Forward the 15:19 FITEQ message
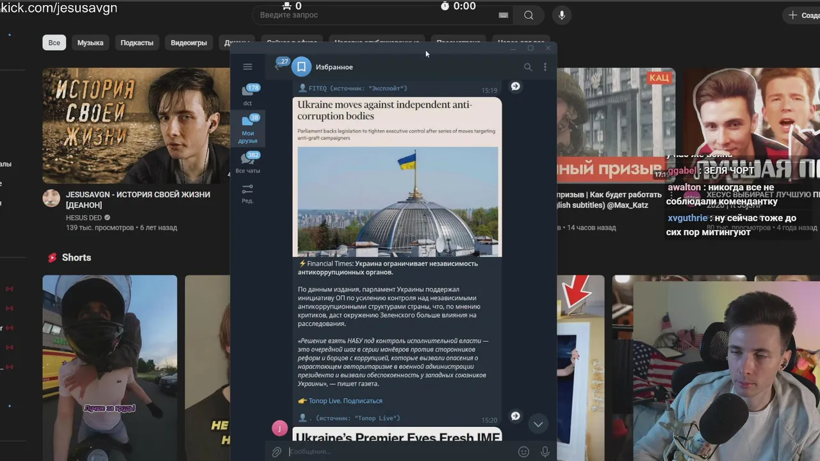820x461 pixels. click(515, 86)
